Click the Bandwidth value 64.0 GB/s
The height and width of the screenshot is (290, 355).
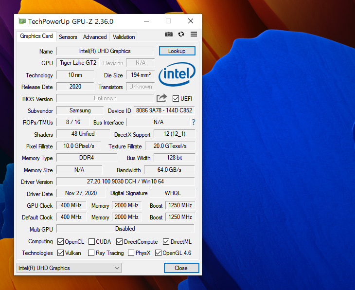coord(169,170)
